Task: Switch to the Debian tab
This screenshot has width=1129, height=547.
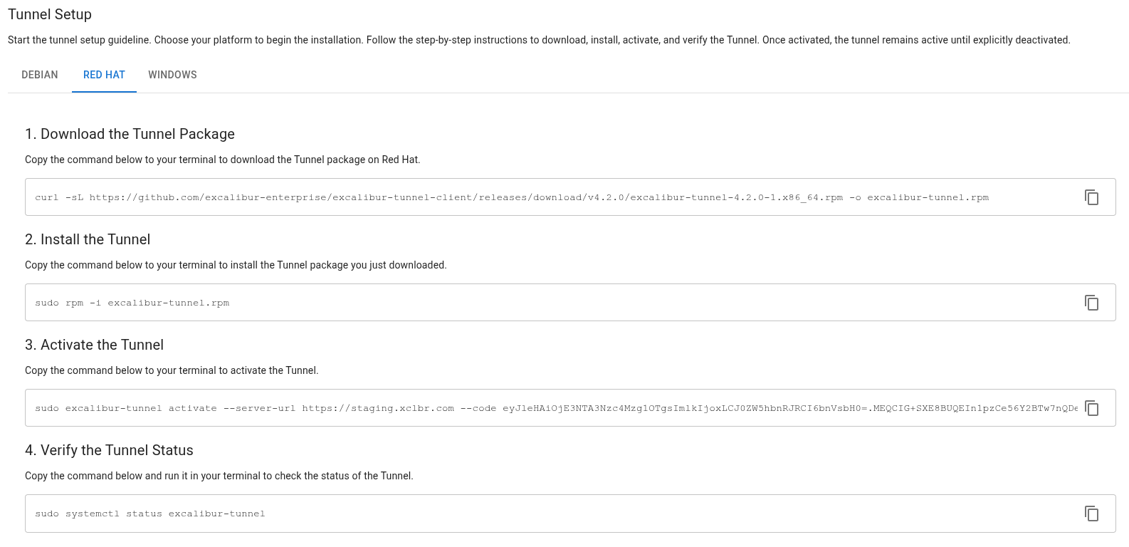Action: (40, 75)
